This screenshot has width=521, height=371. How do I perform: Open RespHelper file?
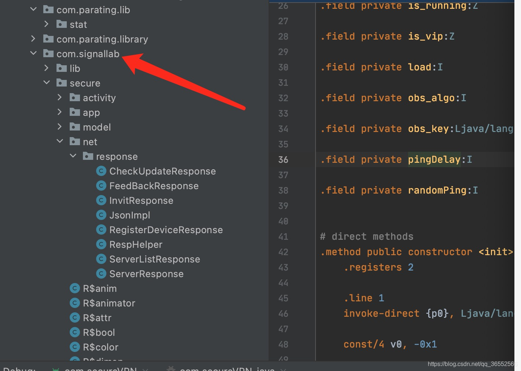136,245
